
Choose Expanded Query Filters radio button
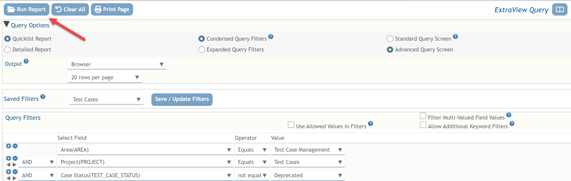[201, 50]
